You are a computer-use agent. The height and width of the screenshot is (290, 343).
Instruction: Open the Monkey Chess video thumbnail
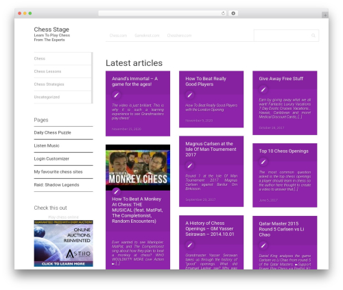pyautogui.click(x=138, y=167)
